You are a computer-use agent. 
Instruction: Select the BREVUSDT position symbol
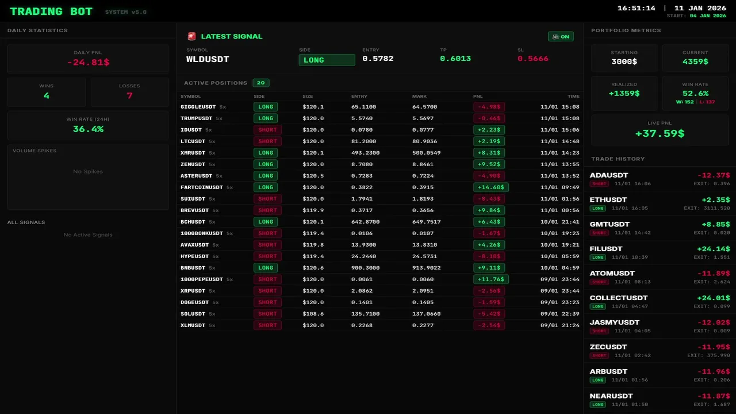194,210
